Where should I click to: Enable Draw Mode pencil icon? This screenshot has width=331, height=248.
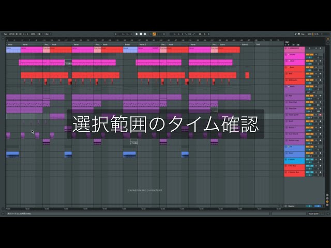click(295, 34)
